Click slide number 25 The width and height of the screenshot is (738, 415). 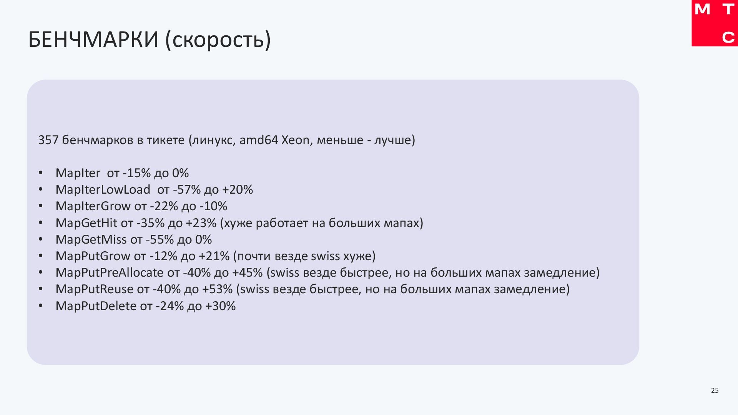[x=715, y=390]
